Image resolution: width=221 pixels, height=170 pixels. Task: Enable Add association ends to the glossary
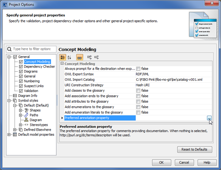138,96
